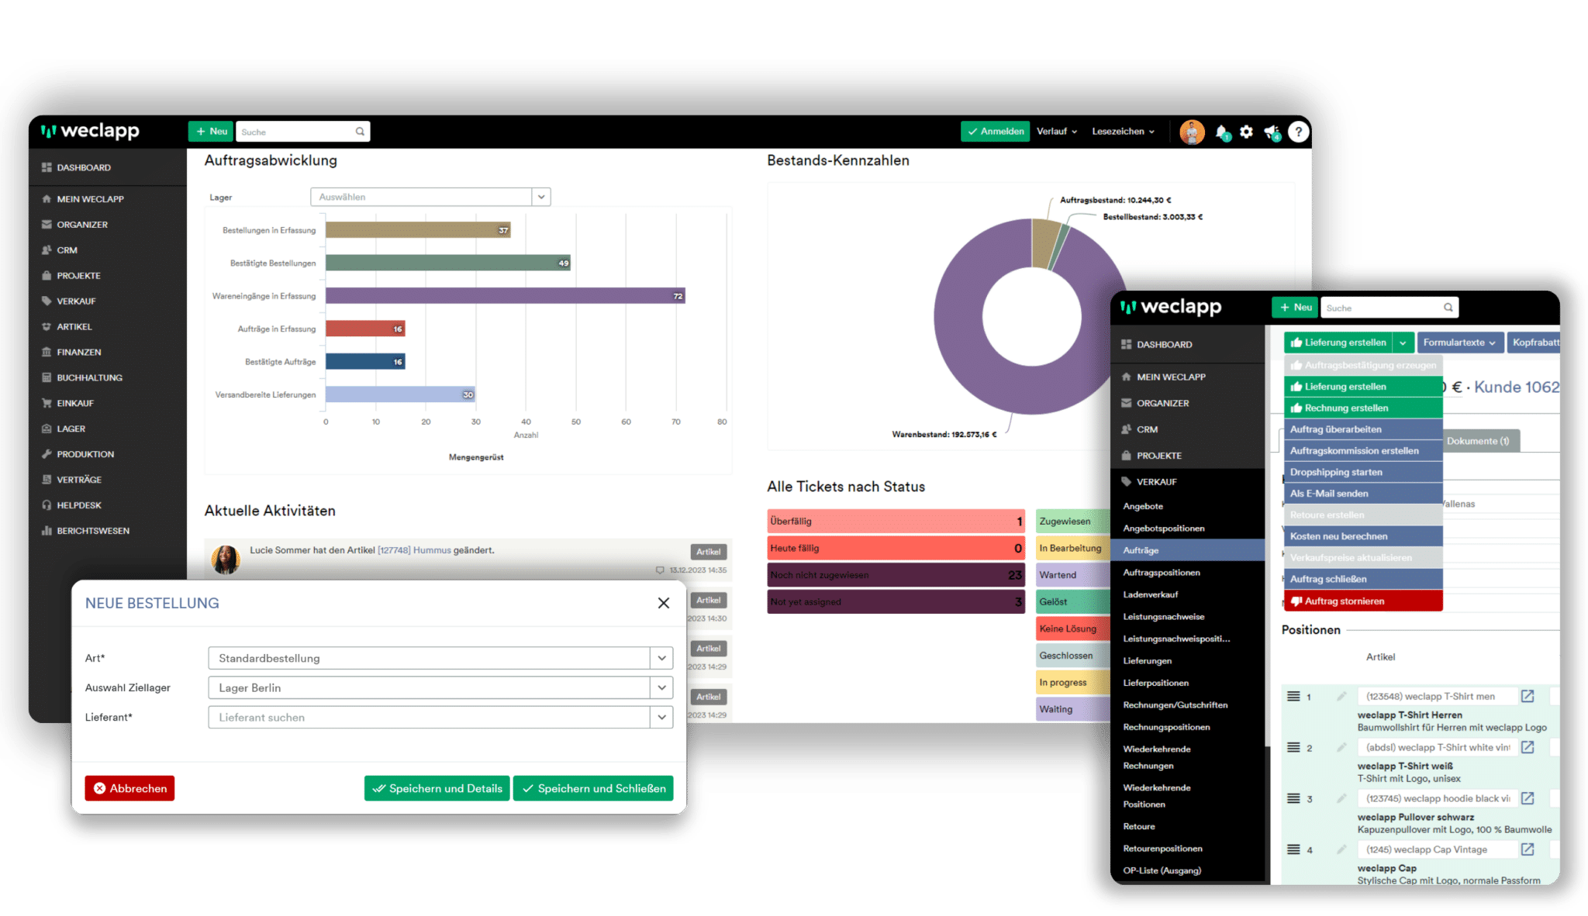Click the Anmelden button
This screenshot has width=1588, height=916.
pos(995,132)
